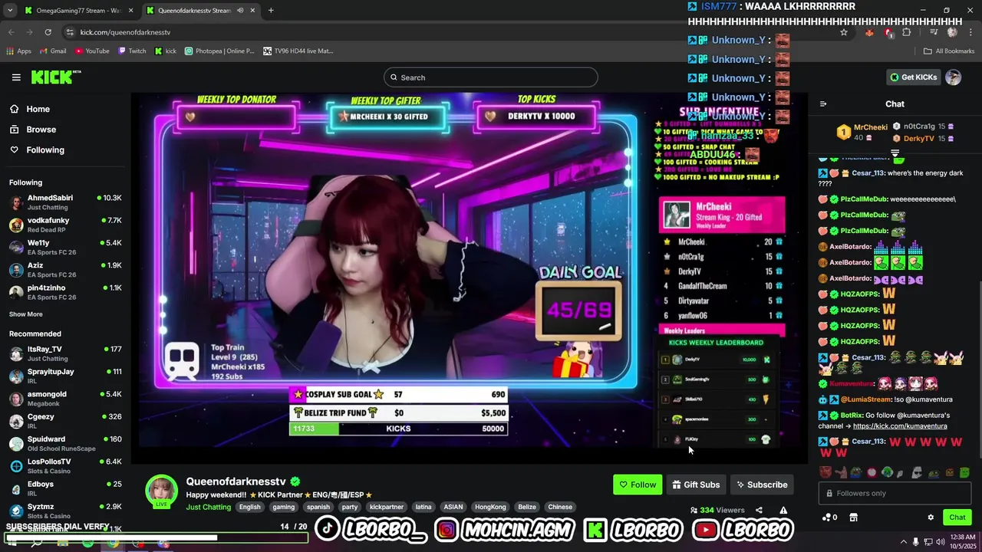Screen dimensions: 982x552
Task: Open the taskbar volume control
Action: tap(940, 542)
